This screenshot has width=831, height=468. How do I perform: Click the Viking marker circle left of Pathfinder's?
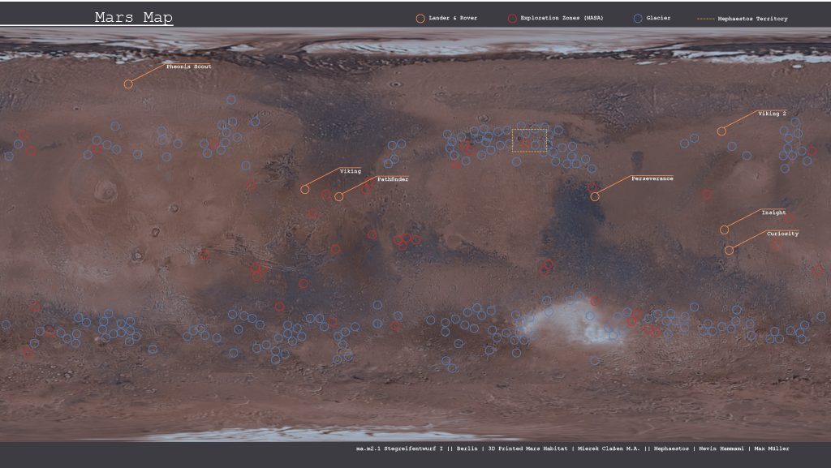click(305, 189)
